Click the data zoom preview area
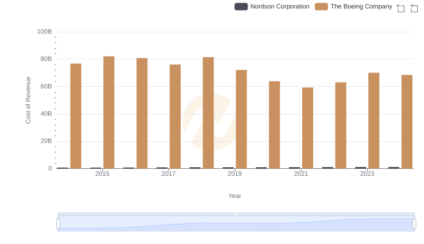Viewport: 424px width, 244px height. coord(236,224)
